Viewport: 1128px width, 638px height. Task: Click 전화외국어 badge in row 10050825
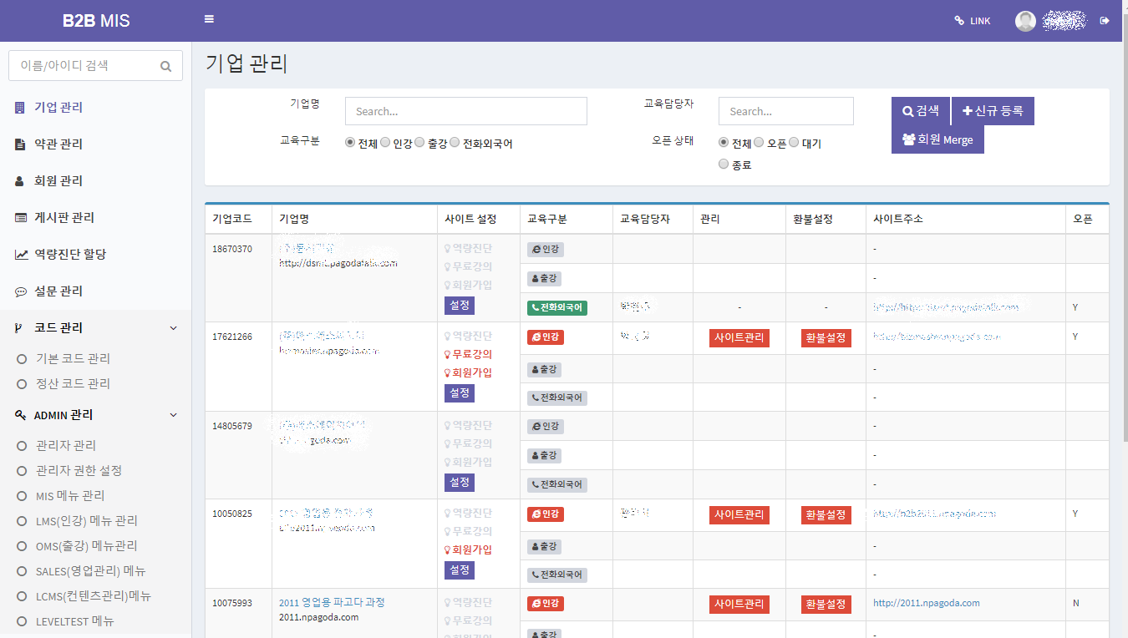[557, 575]
